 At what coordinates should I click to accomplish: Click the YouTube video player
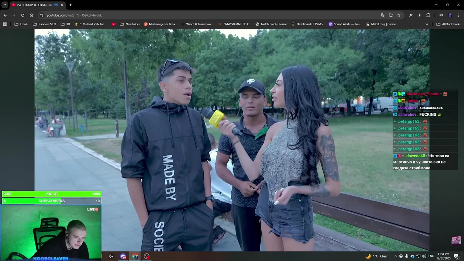(232, 140)
